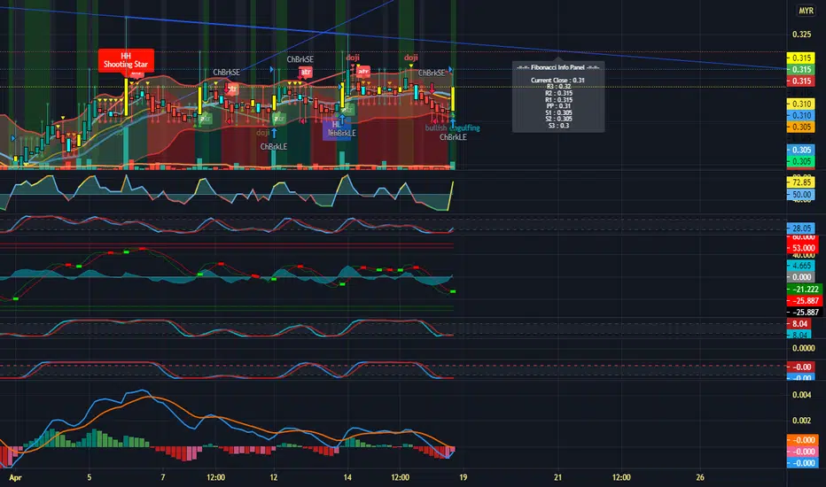The width and height of the screenshot is (826, 487).
Task: Select the 'Current Close : 0.31' line
Action: click(557, 80)
